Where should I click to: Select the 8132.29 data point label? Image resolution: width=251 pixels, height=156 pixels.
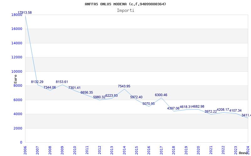(37, 82)
